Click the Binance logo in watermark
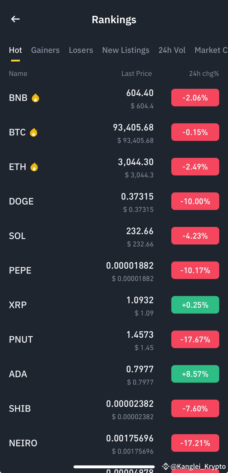This screenshot has width=228, height=473. point(165,466)
